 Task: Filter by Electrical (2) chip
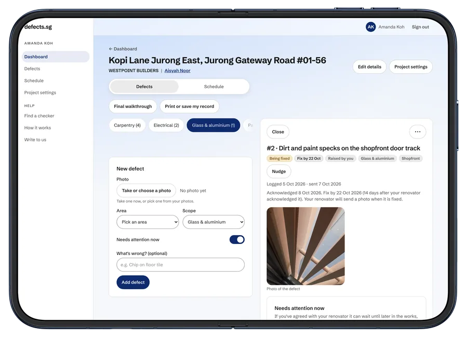(x=166, y=125)
